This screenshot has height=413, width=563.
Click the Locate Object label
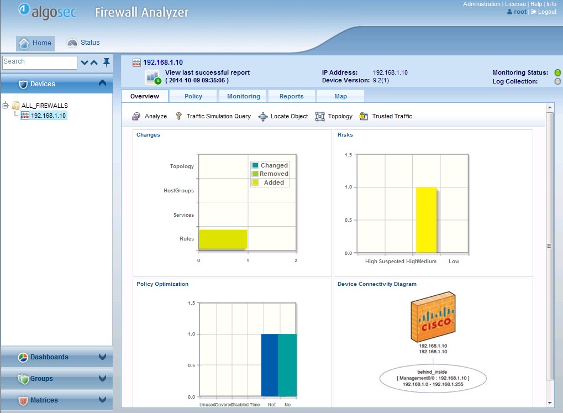tap(289, 116)
